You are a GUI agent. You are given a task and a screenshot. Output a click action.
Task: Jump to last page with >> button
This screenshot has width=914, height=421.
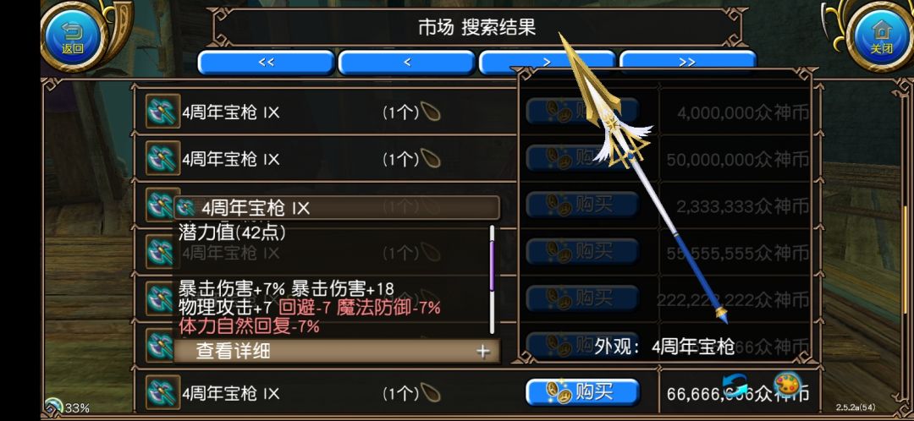688,63
